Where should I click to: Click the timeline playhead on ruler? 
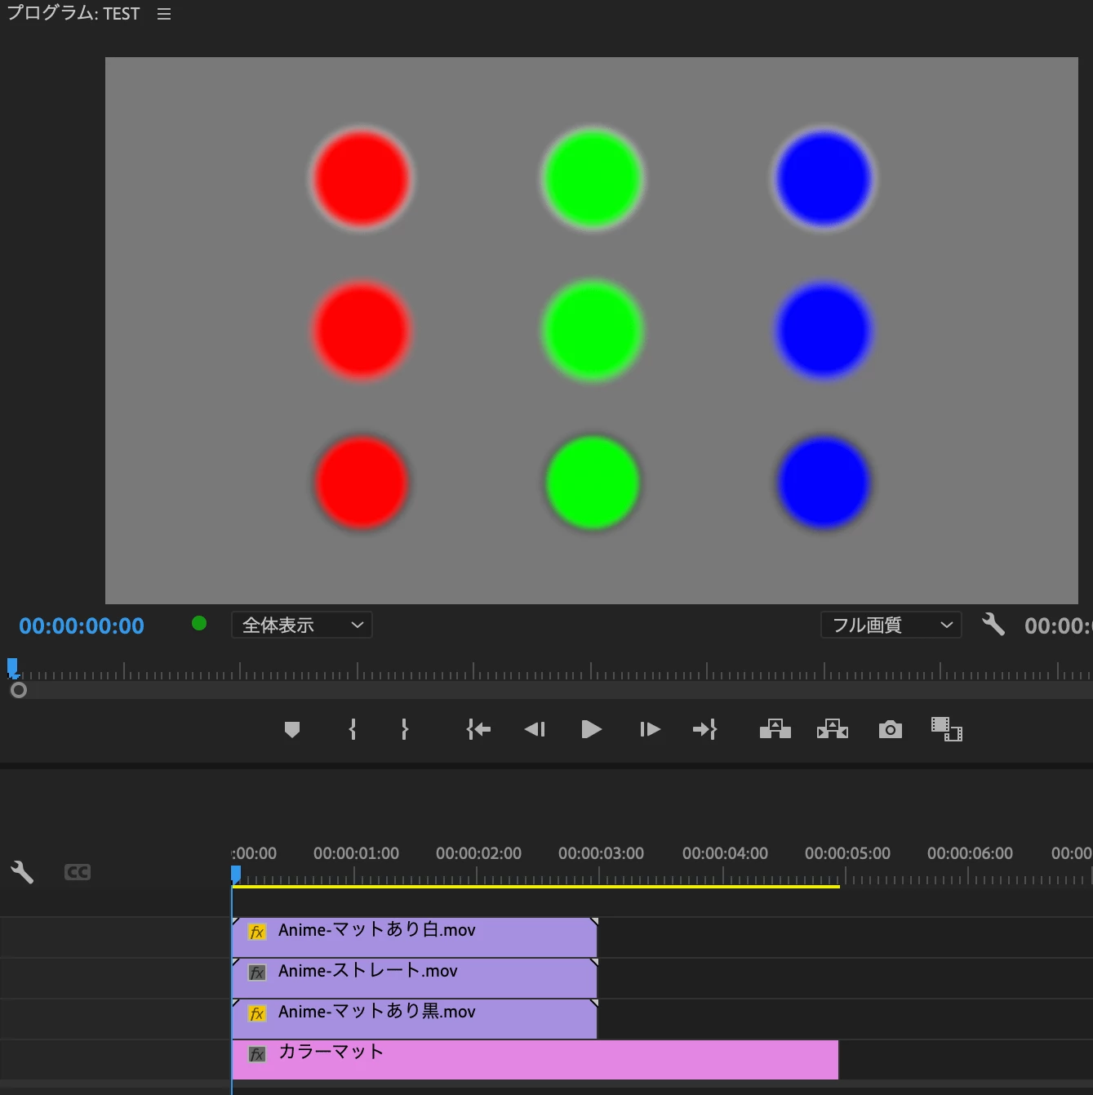(236, 875)
